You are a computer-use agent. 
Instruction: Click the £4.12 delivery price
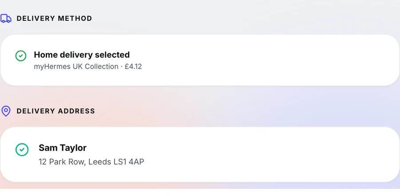[133, 67]
